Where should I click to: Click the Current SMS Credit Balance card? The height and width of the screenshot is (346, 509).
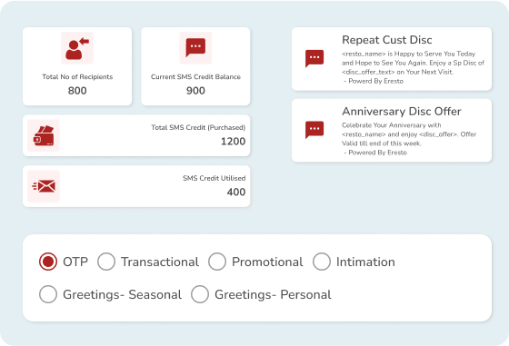click(195, 66)
